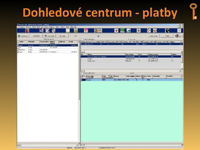Click the right arrow of the payments table scrollbar
The height and width of the screenshot is (150, 200).
click(182, 52)
